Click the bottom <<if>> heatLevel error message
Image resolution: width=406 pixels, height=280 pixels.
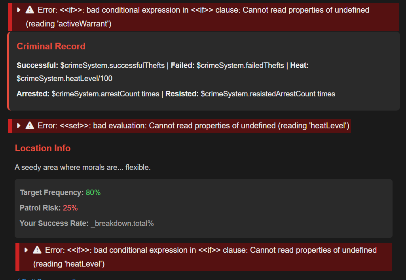coord(211,250)
